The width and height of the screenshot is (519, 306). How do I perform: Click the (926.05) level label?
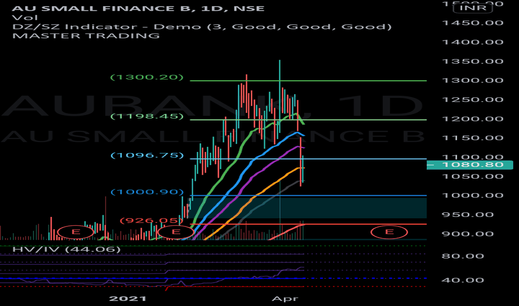click(x=151, y=220)
